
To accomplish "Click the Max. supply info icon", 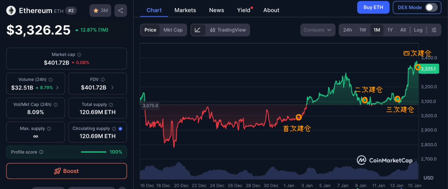I will [49, 129].
